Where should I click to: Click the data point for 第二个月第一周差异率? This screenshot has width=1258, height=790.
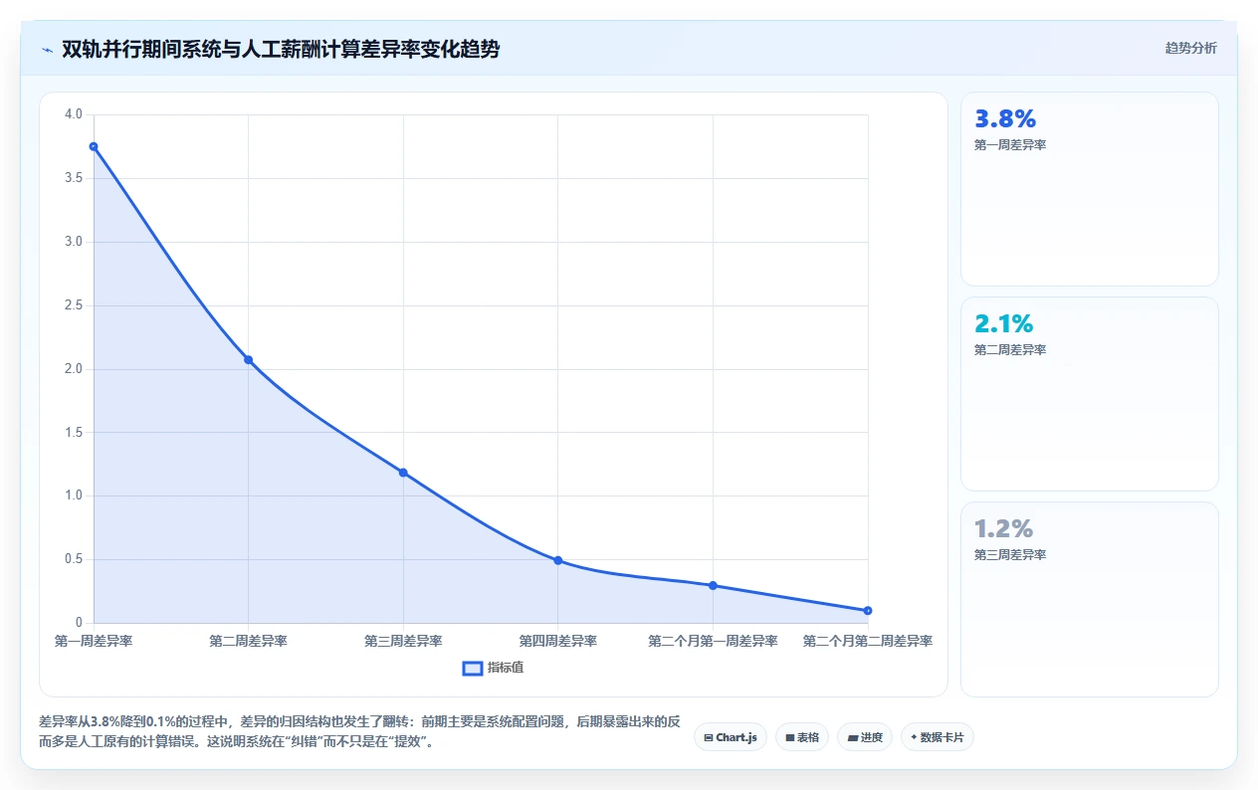713,585
